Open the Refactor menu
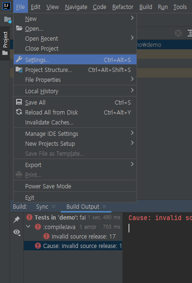The width and height of the screenshot is (192, 283). tap(123, 7)
